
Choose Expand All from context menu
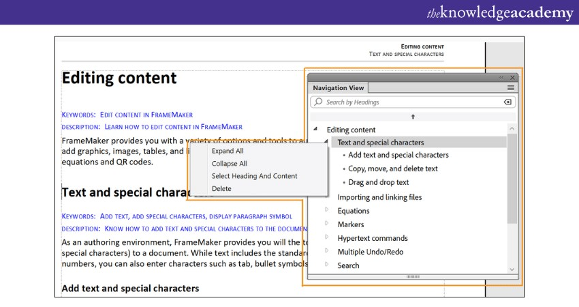click(x=228, y=151)
